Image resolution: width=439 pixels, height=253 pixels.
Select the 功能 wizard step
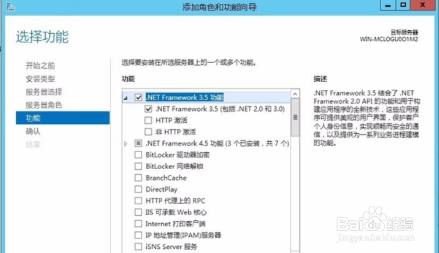pyautogui.click(x=63, y=118)
